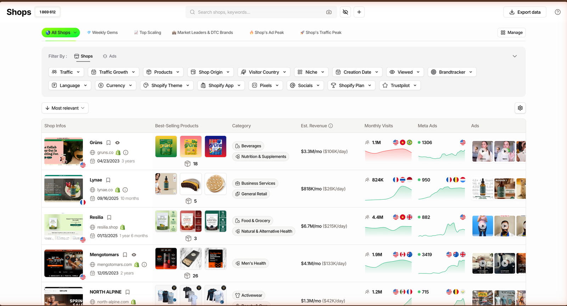Screen dimensions: 567x306
Task: Open the gruns.co link
Action: 105,153
